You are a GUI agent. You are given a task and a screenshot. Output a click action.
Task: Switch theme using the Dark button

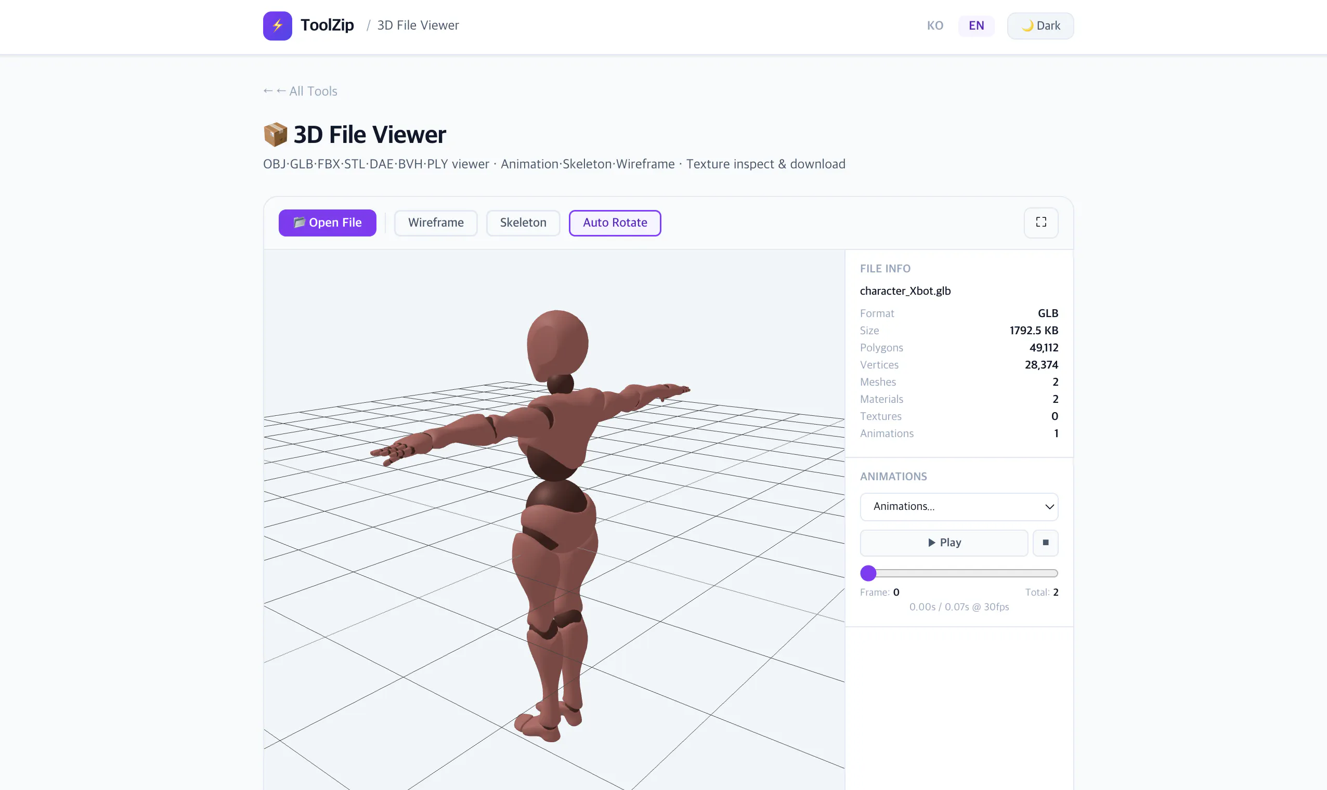tap(1040, 25)
